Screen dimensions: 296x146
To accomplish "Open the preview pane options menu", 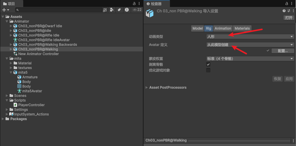I will pos(294,140).
